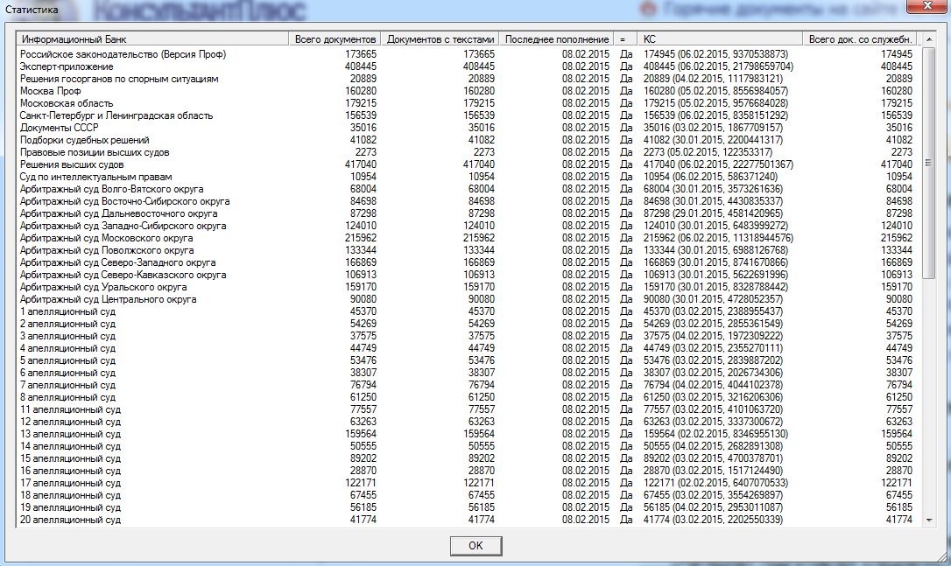Click Всего док. со служебн. column header
The image size is (951, 566).
tap(860, 38)
